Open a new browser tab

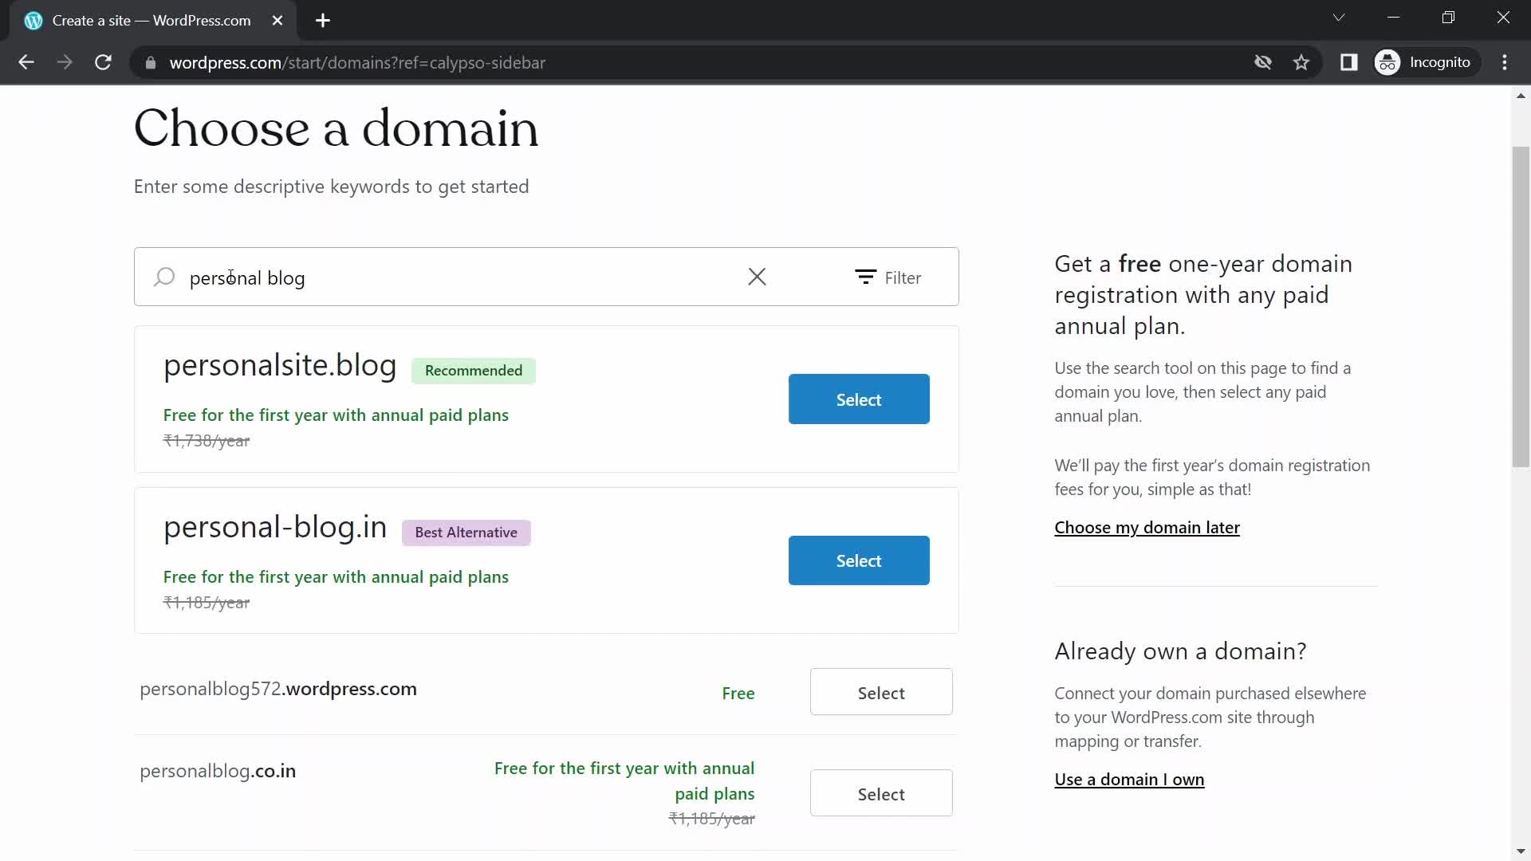point(322,21)
